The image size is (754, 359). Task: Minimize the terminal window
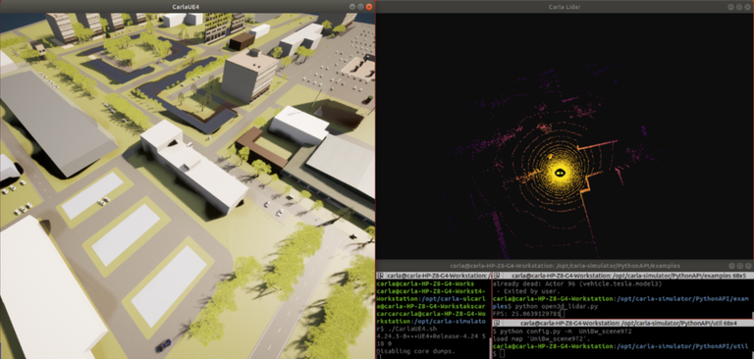(x=731, y=266)
